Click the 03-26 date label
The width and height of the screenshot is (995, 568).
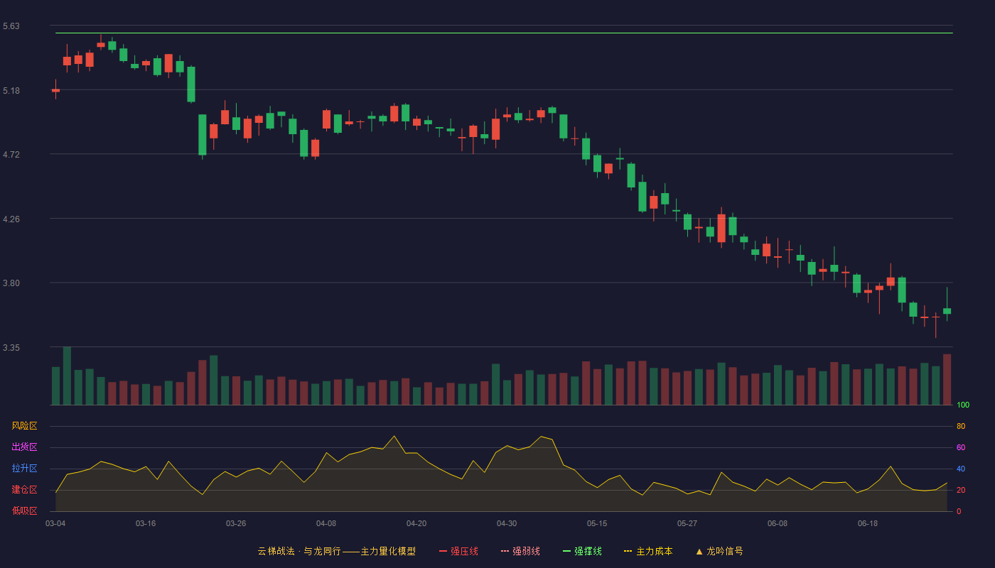(236, 523)
